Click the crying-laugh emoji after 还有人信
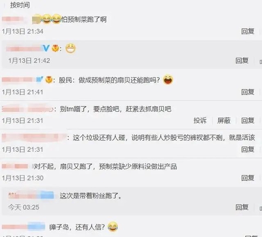This screenshot has height=237, width=262. 113,227
